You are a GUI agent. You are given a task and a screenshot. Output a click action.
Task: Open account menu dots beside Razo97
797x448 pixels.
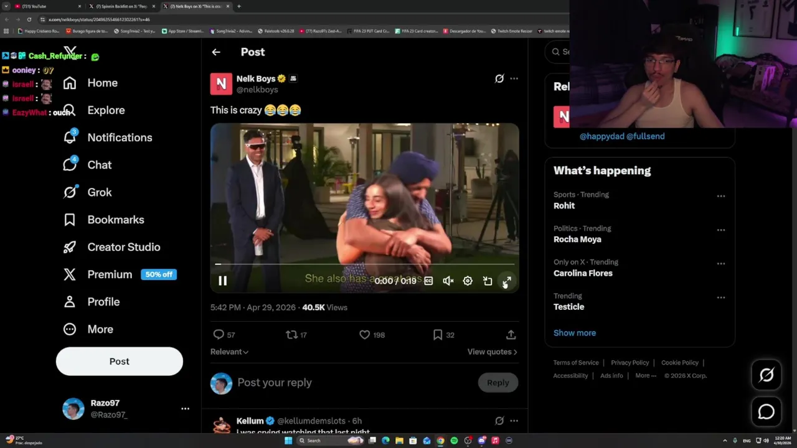[185, 409]
